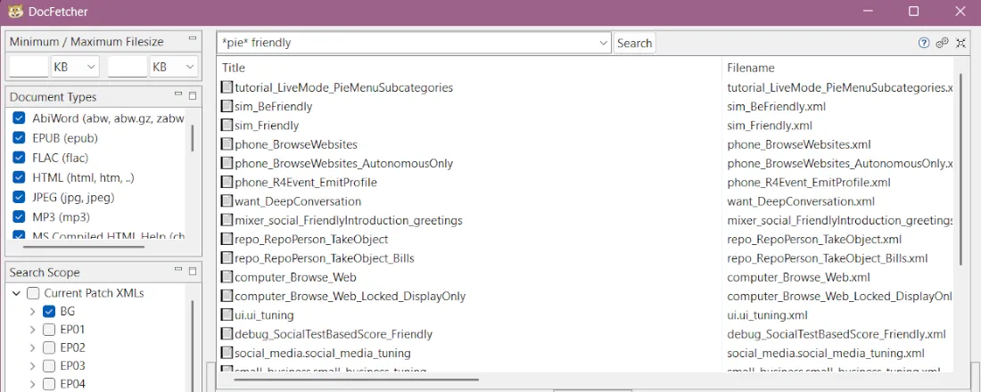
Task: Uncheck the AbiWord document type
Action: pyautogui.click(x=19, y=118)
